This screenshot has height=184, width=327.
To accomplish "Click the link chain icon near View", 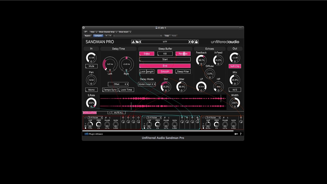I will point(86,32).
